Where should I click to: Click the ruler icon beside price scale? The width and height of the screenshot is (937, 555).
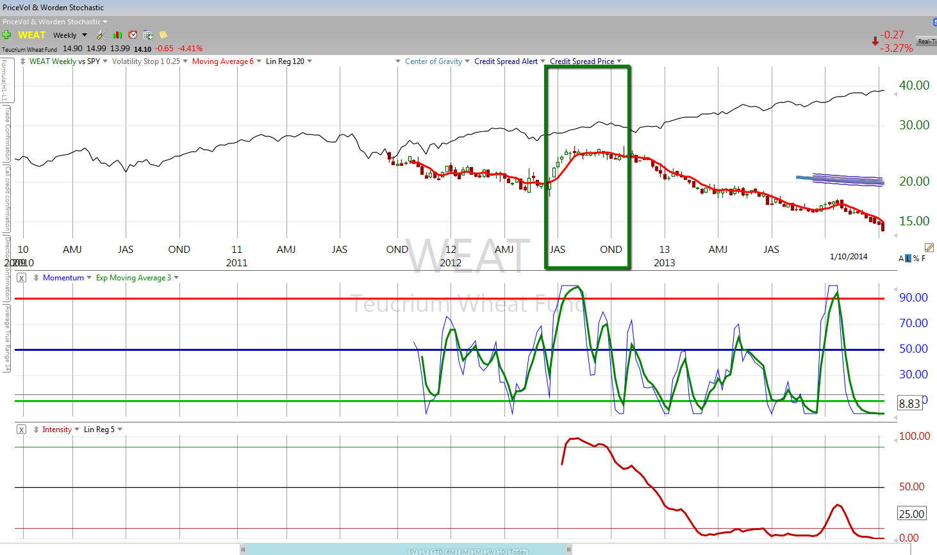click(929, 248)
